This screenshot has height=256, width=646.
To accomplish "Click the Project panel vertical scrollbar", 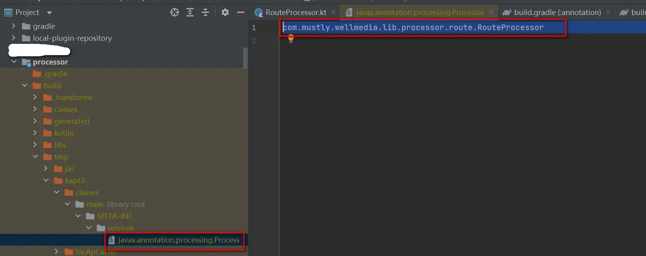I will pos(245,58).
